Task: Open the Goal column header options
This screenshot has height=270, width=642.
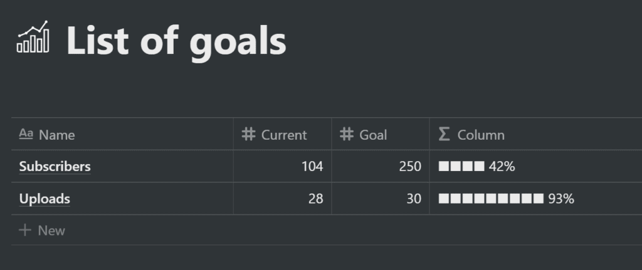Action: tap(381, 134)
